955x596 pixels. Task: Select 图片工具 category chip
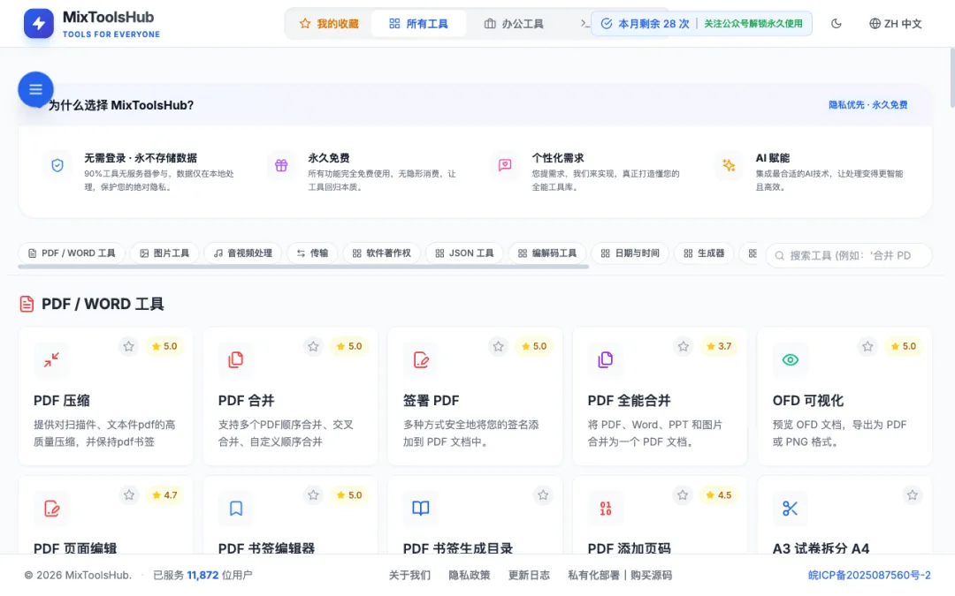click(x=164, y=253)
